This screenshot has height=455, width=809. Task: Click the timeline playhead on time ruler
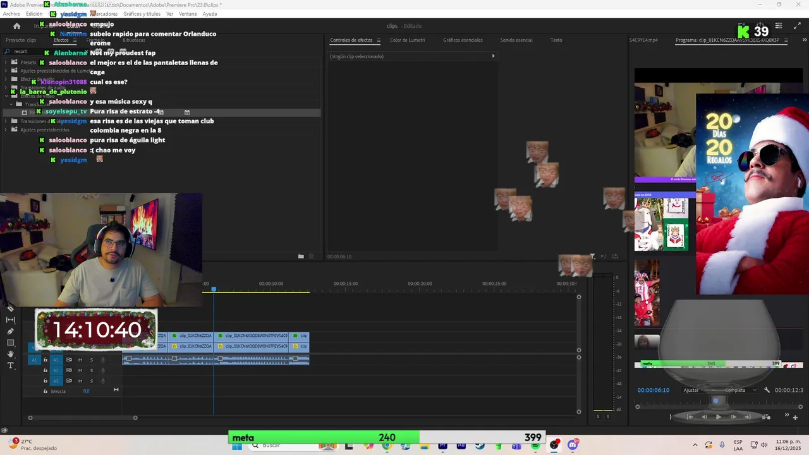click(214, 289)
